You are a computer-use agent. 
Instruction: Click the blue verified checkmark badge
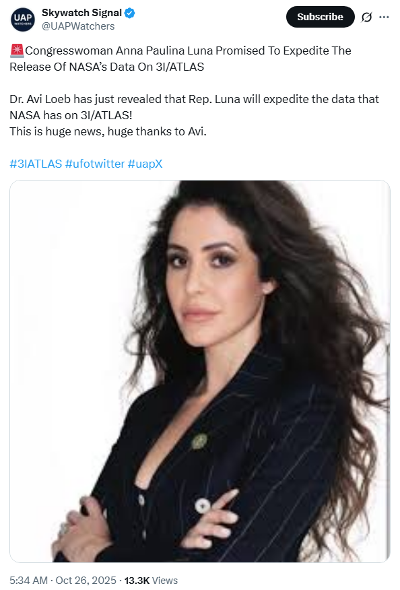pos(130,13)
